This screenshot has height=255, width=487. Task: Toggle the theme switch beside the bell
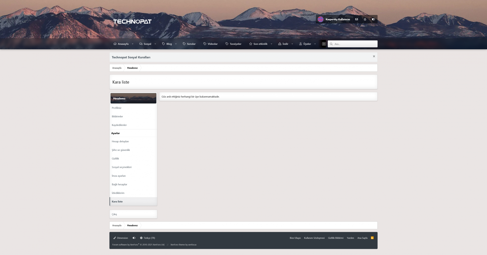[x=373, y=19]
